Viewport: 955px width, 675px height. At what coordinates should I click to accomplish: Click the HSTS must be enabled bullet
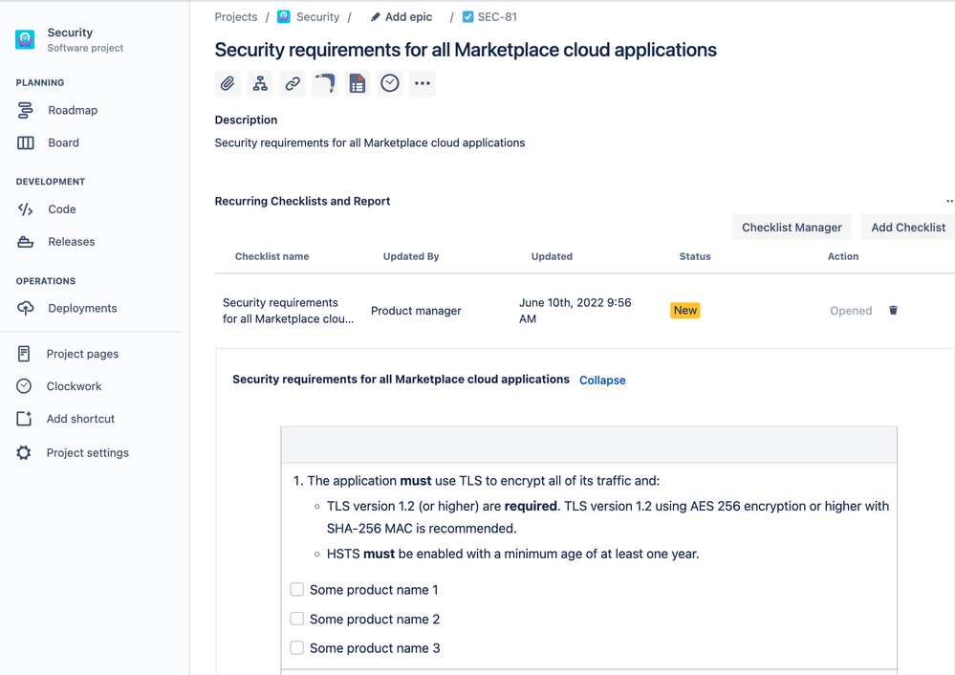click(x=512, y=554)
